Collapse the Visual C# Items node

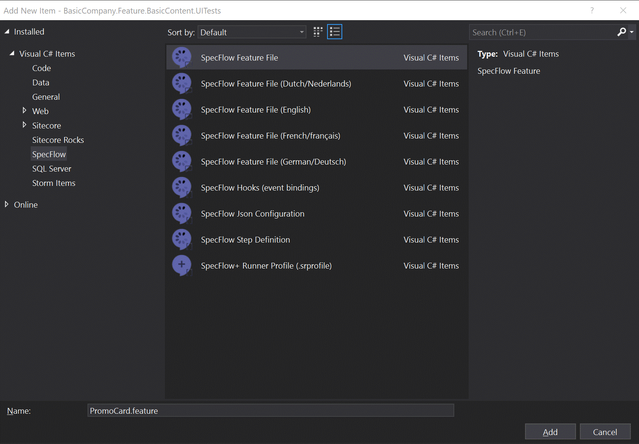[x=12, y=54]
